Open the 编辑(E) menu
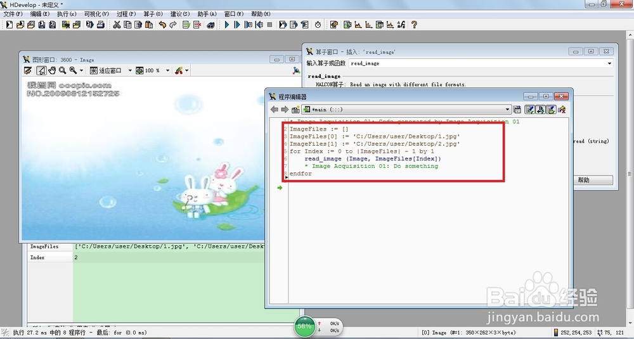 [x=40, y=14]
